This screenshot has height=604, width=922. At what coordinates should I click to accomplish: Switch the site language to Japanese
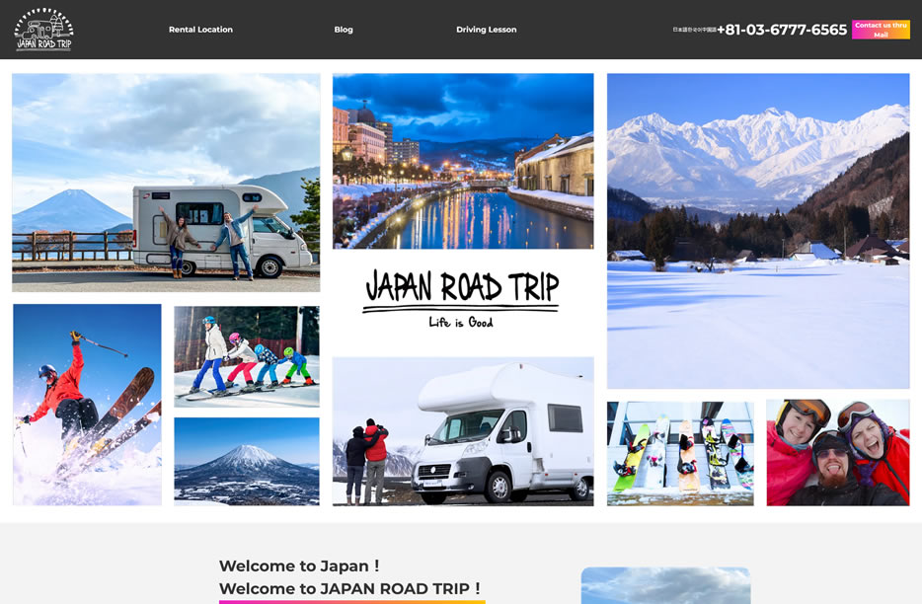click(679, 30)
